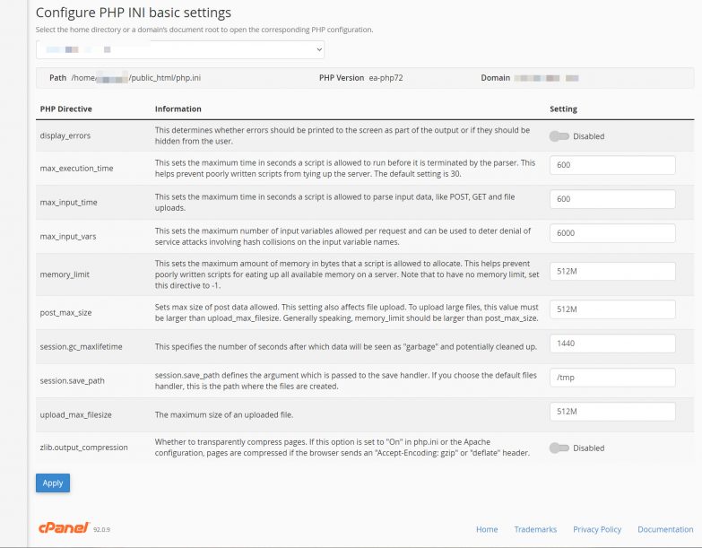Click the Apply button
Image resolution: width=702 pixels, height=548 pixels.
click(53, 483)
